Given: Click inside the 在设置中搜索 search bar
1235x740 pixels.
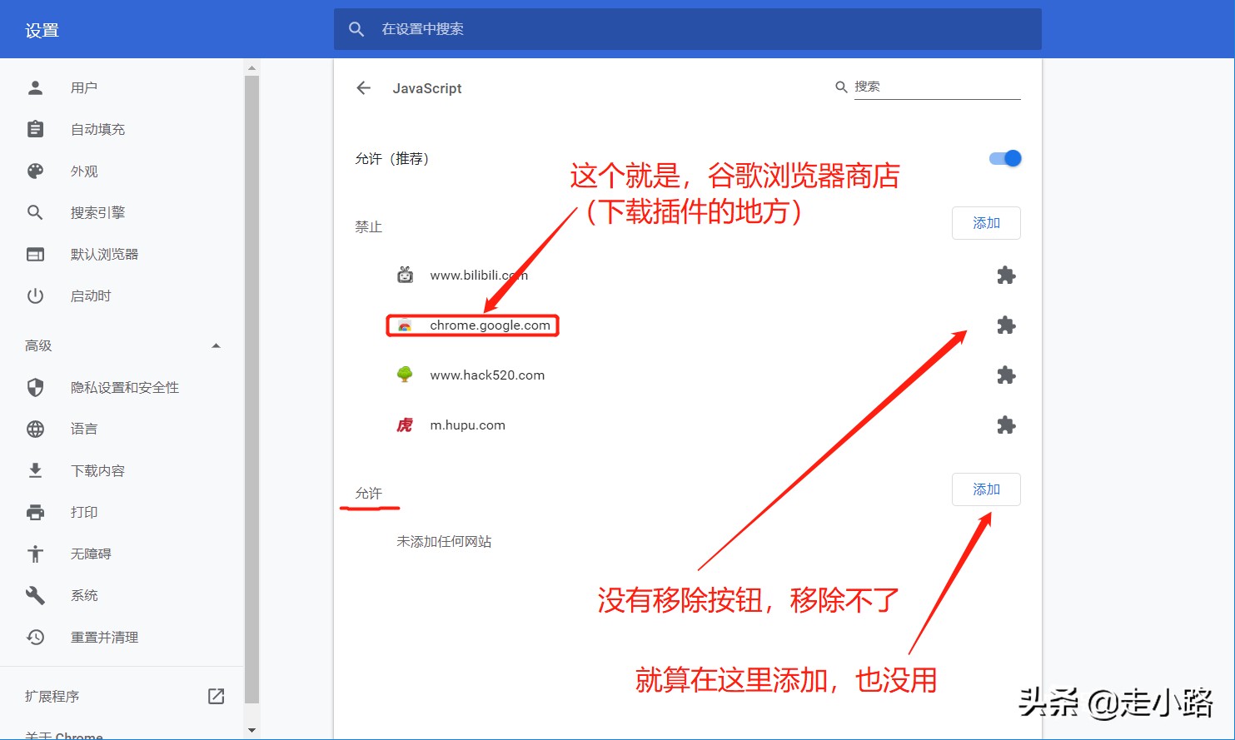Looking at the screenshot, I should pos(583,28).
